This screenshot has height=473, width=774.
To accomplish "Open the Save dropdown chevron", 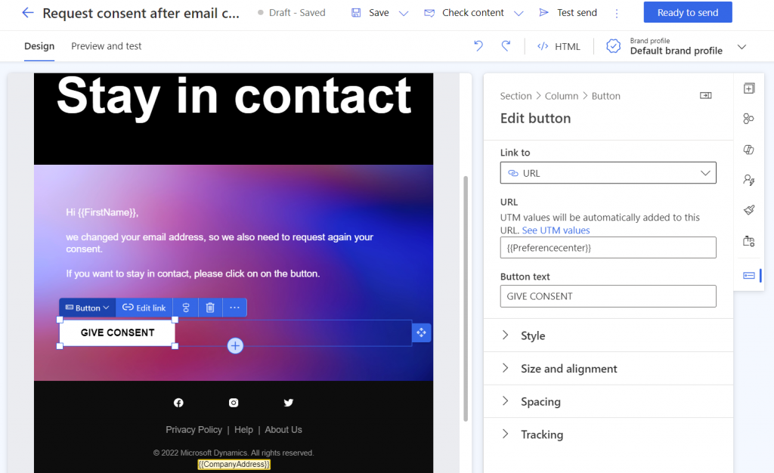I will tap(404, 12).
